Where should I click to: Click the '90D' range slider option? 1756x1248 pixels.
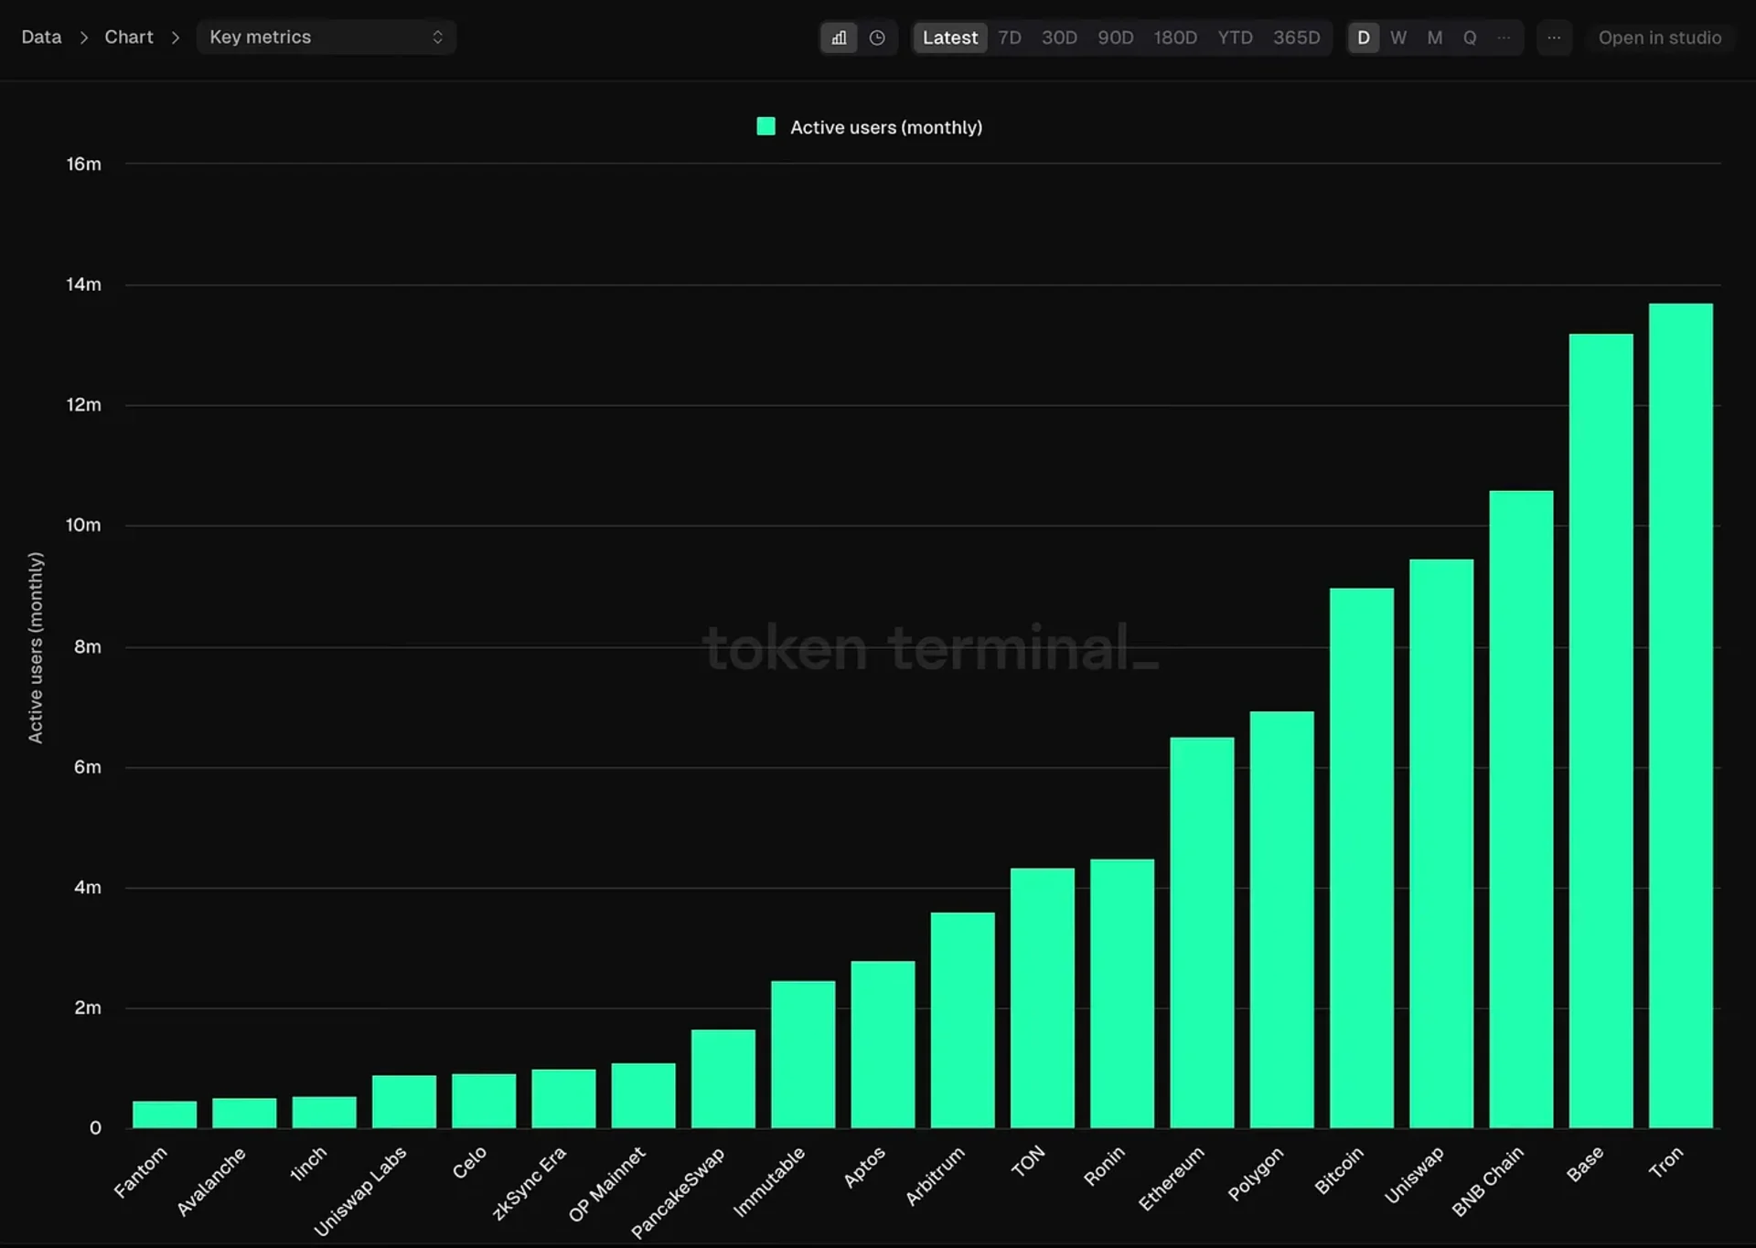(1114, 37)
